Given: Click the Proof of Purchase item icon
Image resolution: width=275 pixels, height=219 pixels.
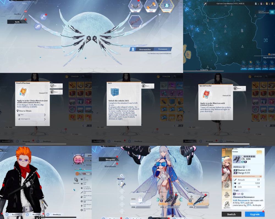Looking at the screenshot, I should tap(23, 92).
